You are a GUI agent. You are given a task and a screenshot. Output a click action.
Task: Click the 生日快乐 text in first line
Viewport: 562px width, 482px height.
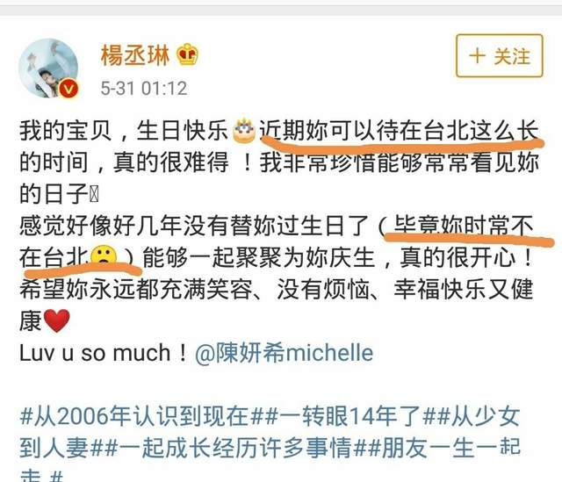(x=183, y=131)
